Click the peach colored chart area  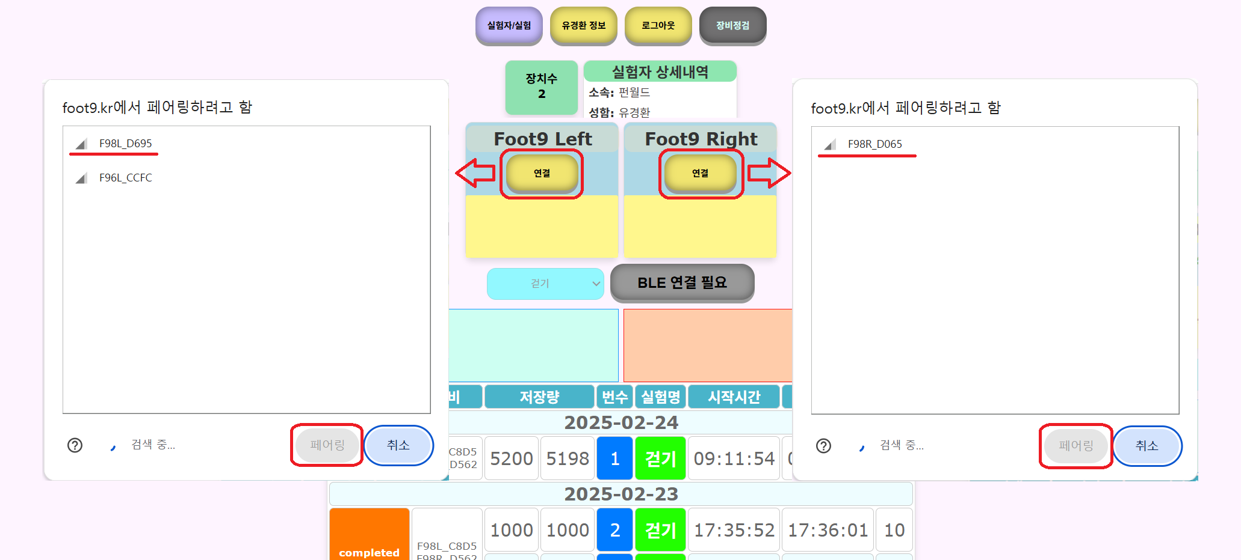pyautogui.click(x=708, y=345)
